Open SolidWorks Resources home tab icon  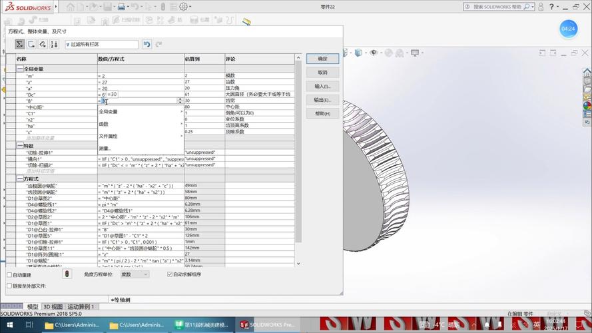coord(587,72)
